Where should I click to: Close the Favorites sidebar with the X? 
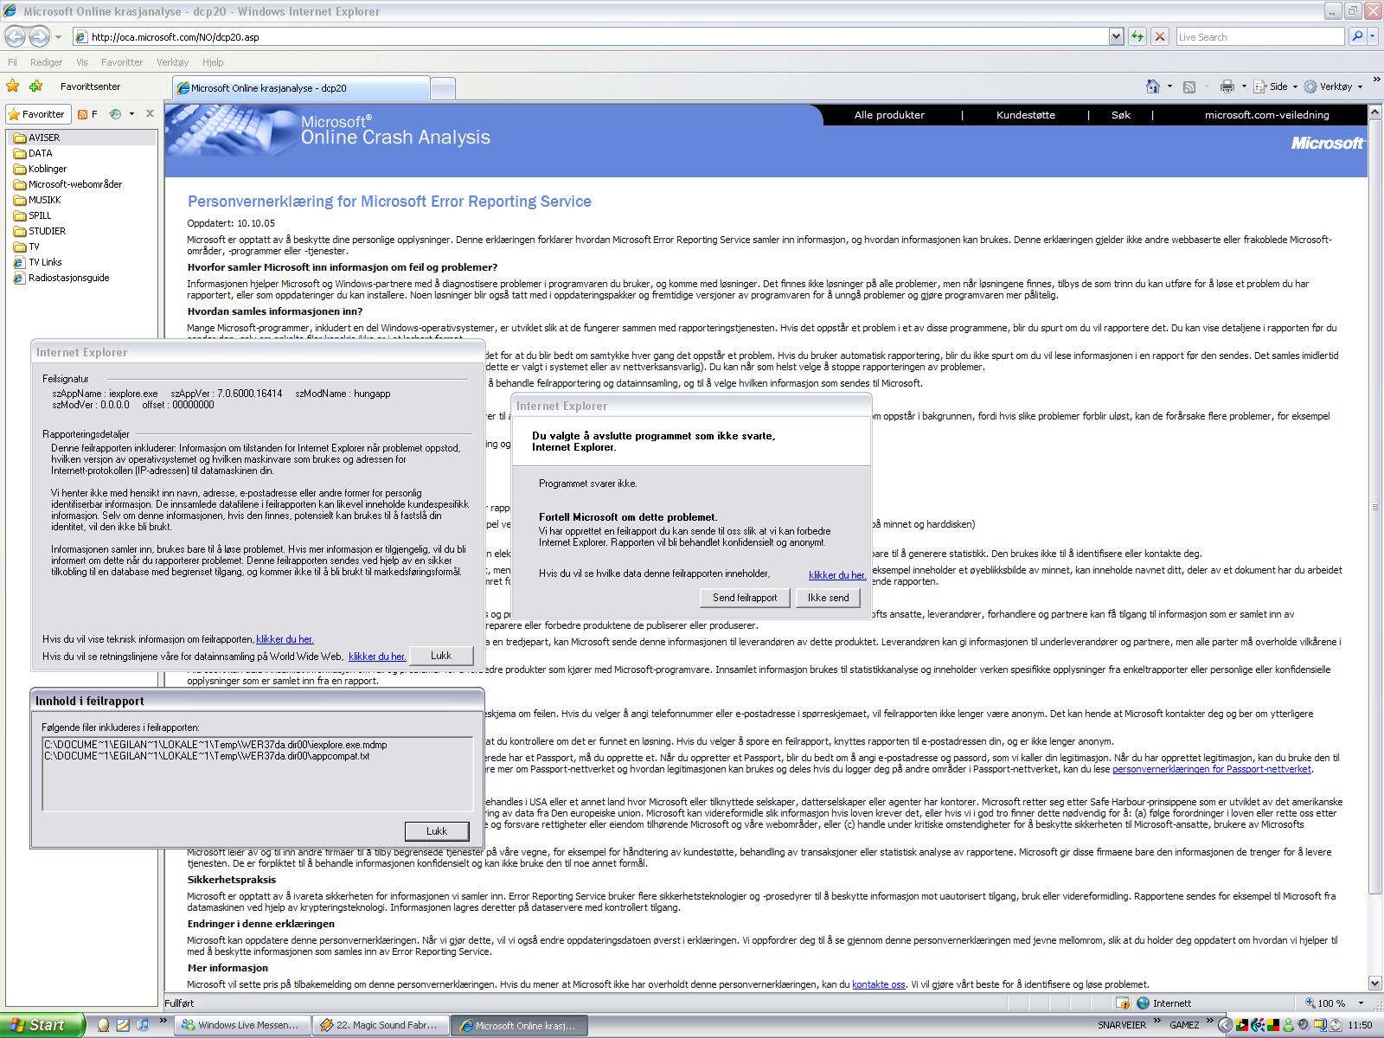point(150,113)
